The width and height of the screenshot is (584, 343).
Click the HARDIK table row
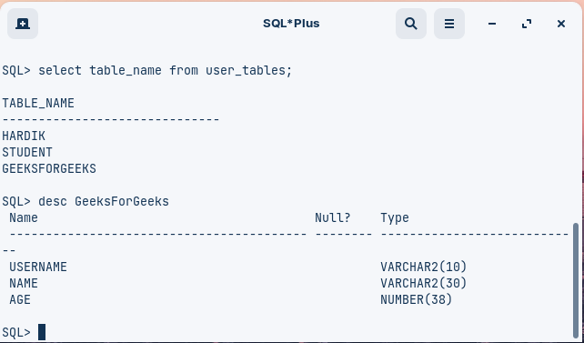coord(24,136)
